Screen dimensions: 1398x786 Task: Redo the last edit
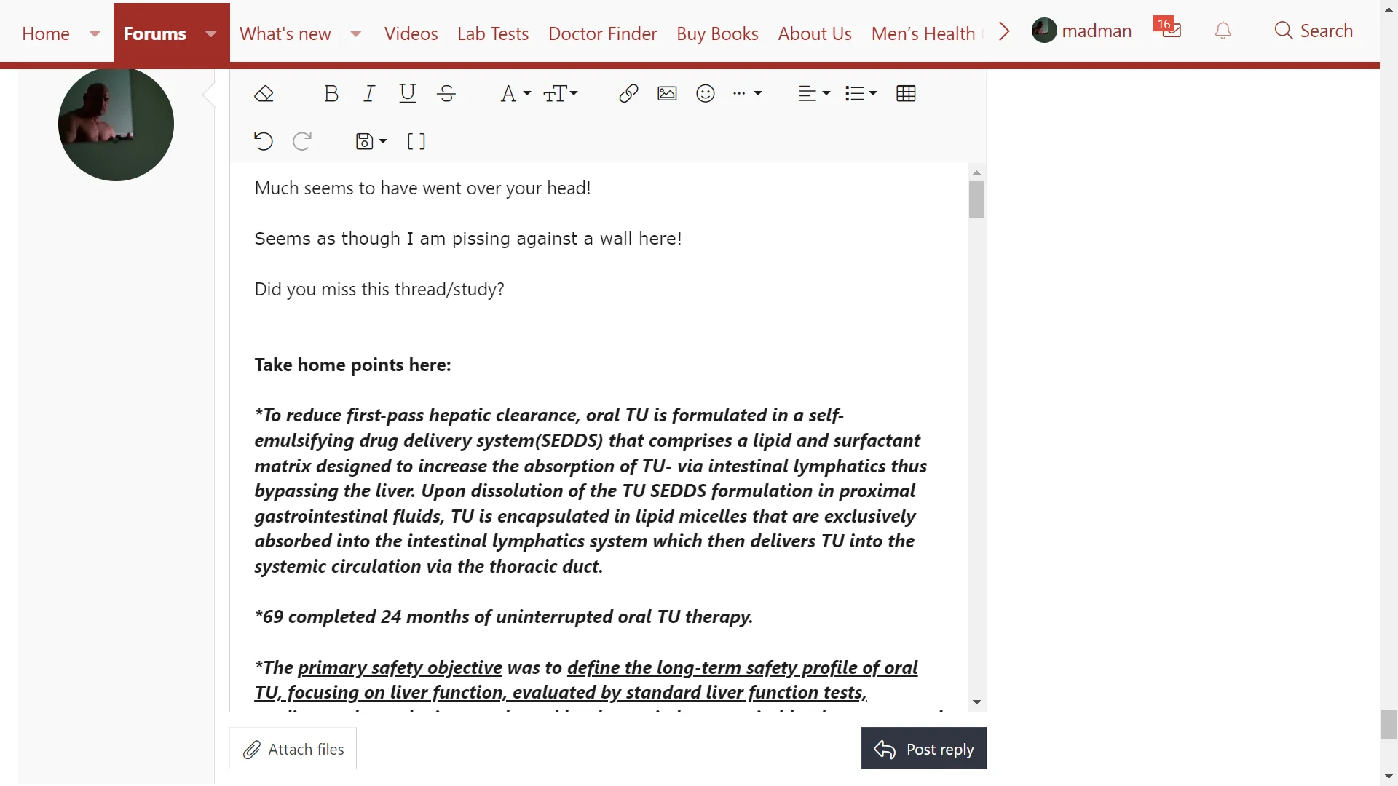[x=302, y=141]
